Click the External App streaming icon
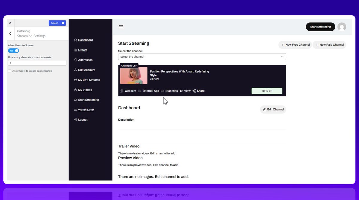The width and height of the screenshot is (359, 200). [x=139, y=91]
